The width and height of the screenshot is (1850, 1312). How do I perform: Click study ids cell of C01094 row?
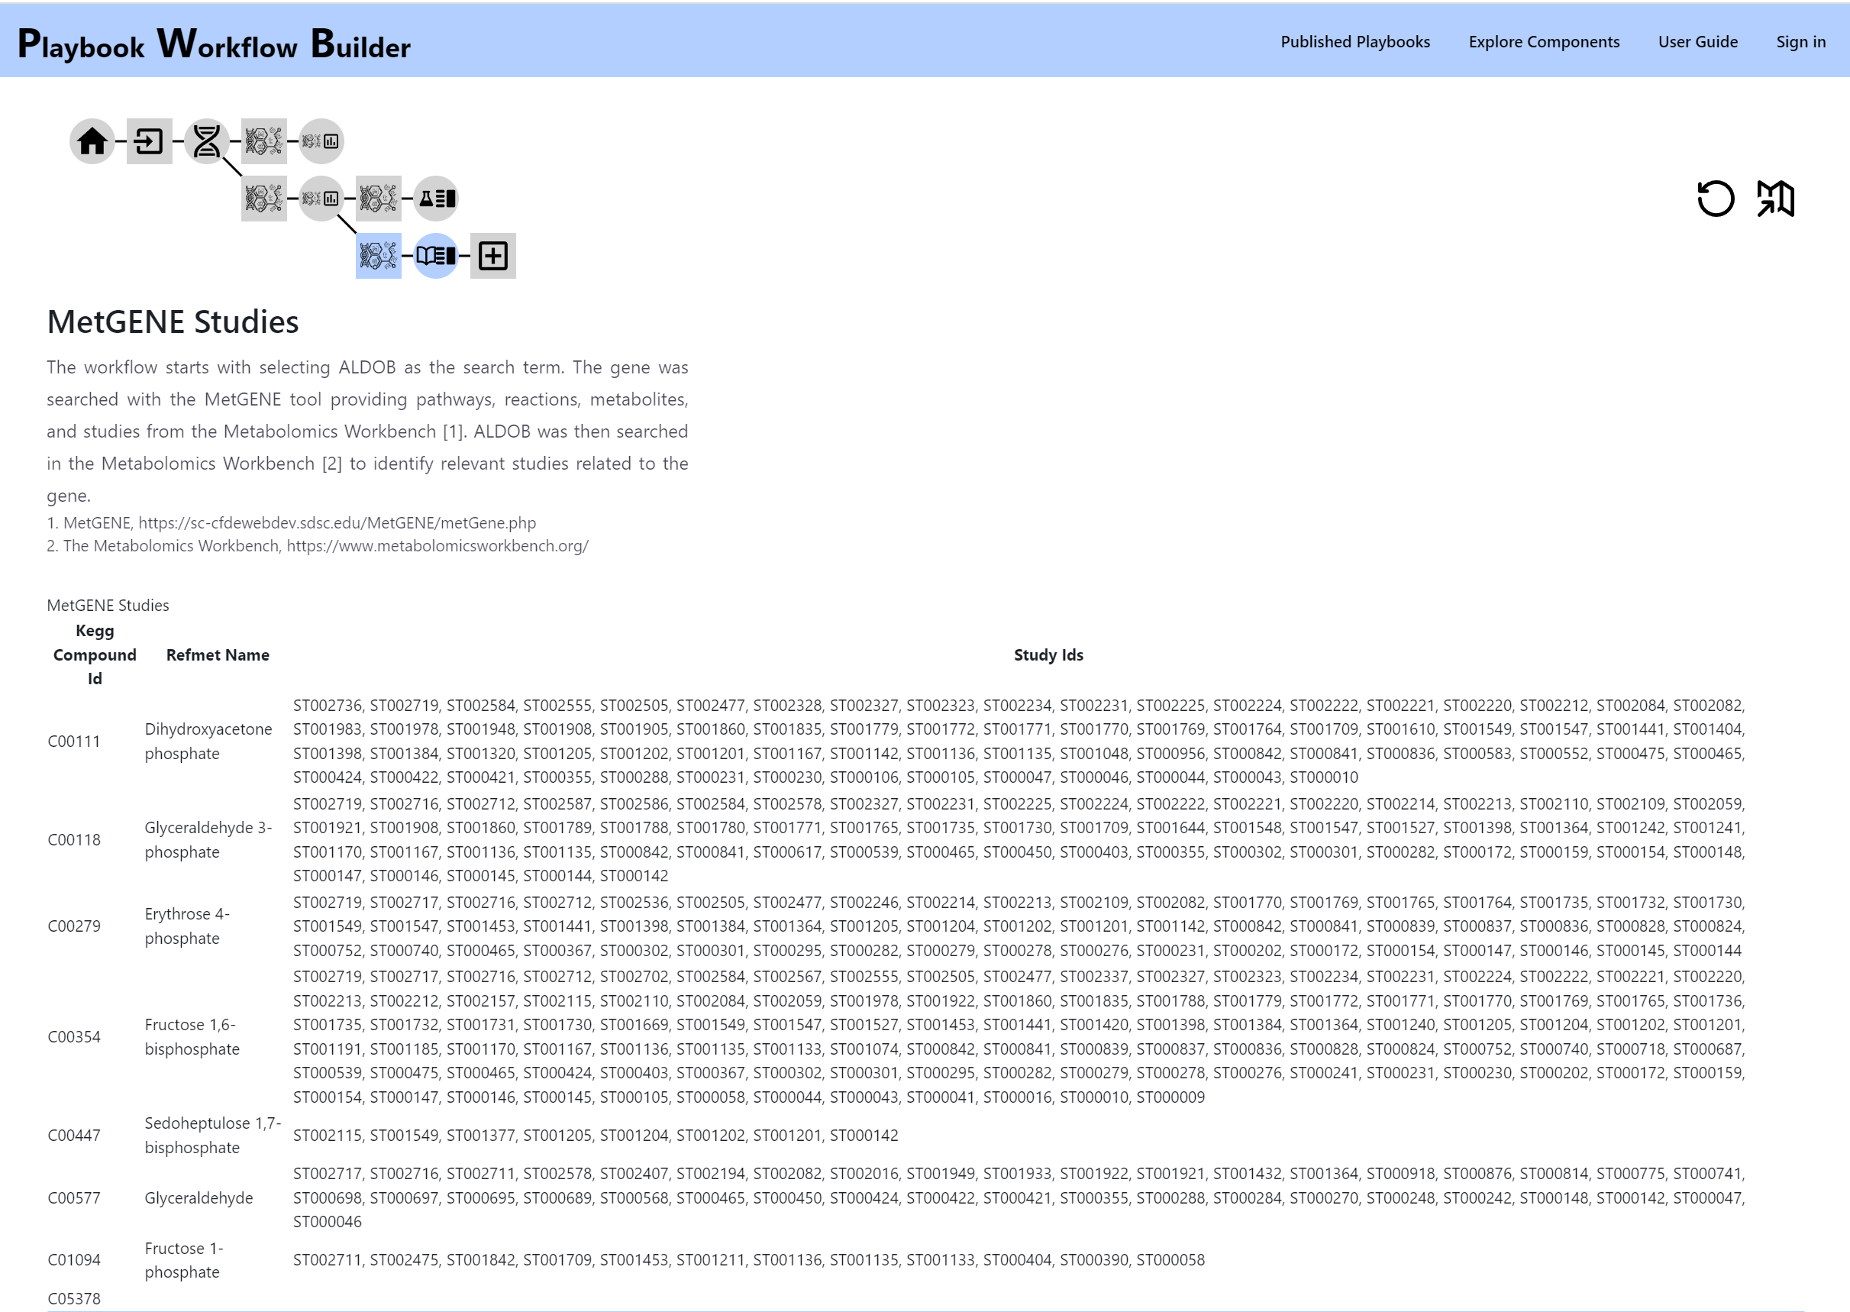(x=748, y=1260)
